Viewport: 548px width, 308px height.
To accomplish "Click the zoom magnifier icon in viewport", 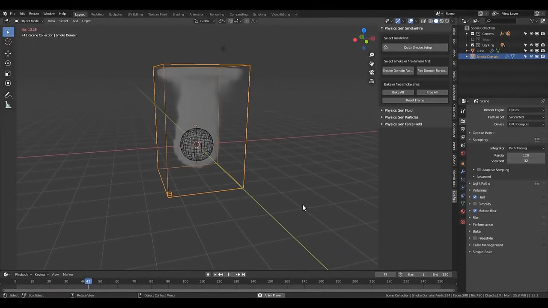I will point(372,55).
